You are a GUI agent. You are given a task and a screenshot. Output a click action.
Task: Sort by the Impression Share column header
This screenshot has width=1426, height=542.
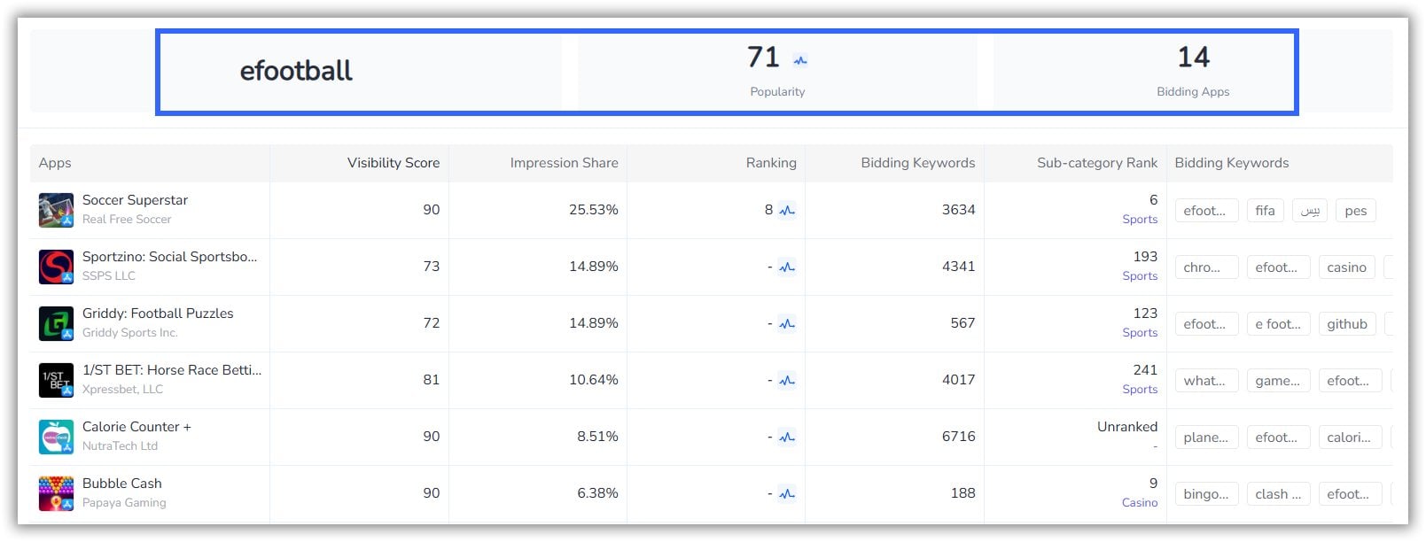[x=564, y=163]
